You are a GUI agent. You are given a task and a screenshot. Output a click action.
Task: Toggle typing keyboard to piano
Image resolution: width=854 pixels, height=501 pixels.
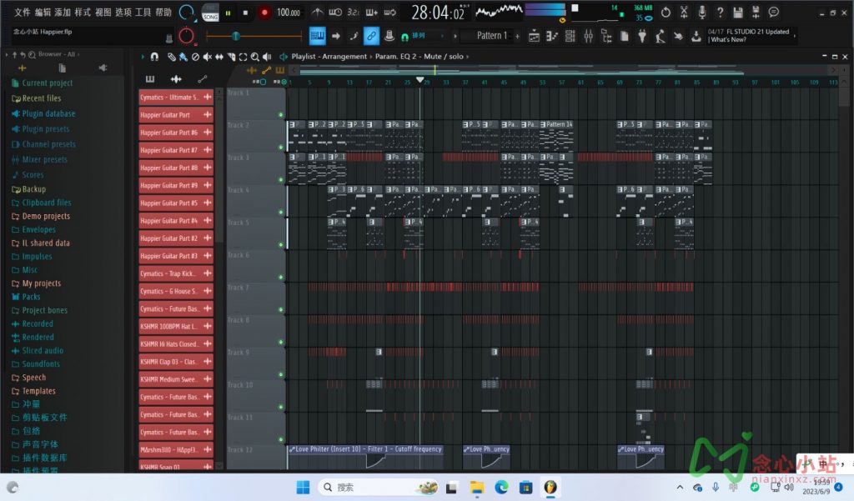click(x=317, y=36)
